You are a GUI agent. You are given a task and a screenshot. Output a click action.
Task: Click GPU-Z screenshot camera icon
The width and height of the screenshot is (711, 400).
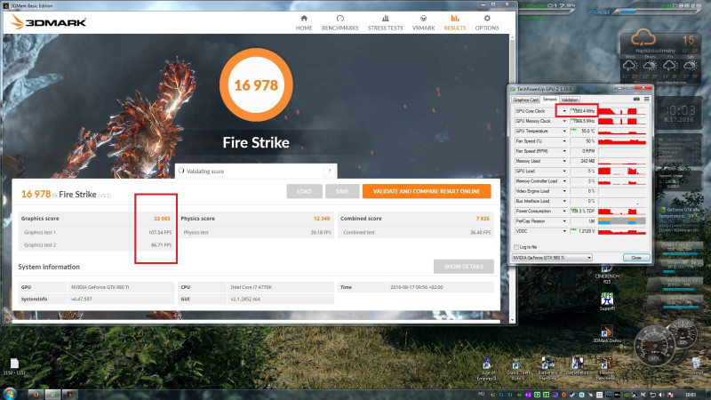636,99
